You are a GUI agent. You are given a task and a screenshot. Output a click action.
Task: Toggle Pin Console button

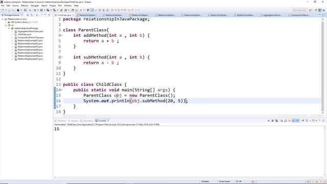pos(303,121)
